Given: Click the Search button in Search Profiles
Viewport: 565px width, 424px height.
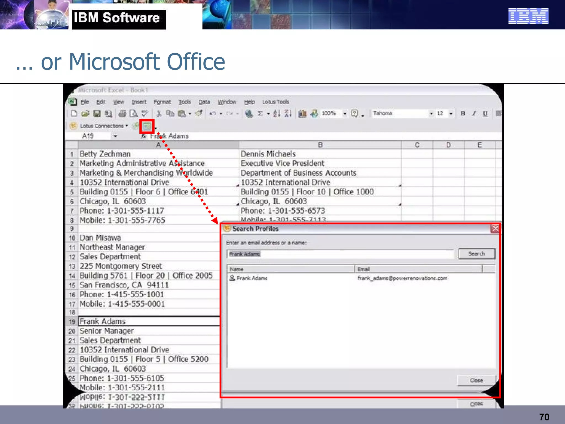Looking at the screenshot, I should coord(476,254).
